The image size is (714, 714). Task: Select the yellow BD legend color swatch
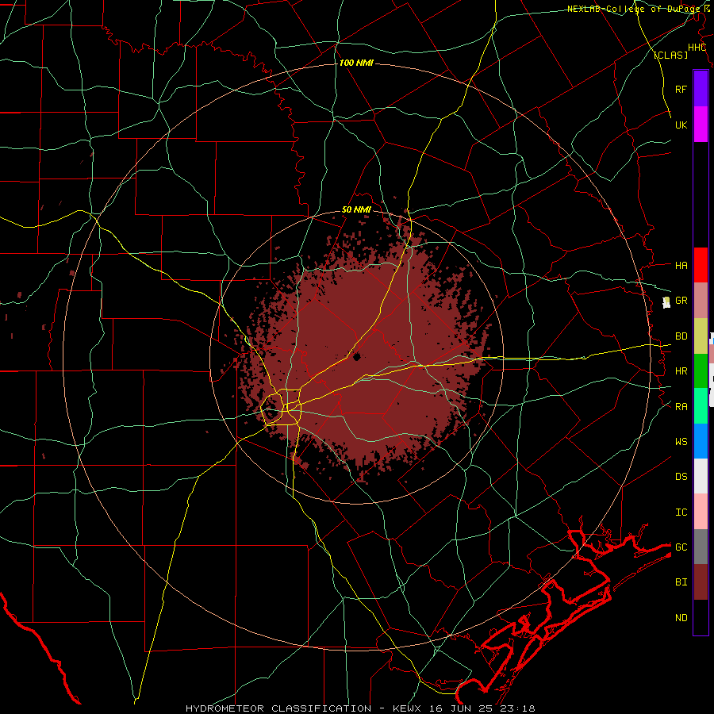tap(701, 336)
